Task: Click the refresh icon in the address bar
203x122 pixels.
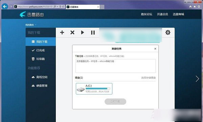Action: tap(63, 6)
